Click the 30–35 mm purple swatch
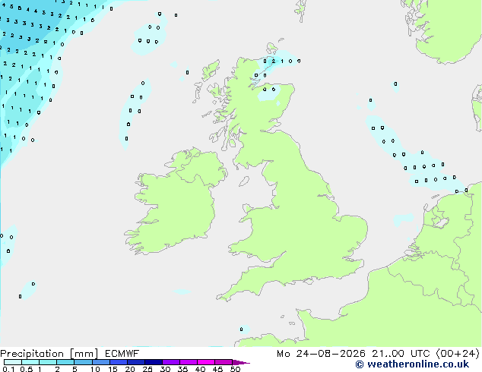 click(x=171, y=362)
